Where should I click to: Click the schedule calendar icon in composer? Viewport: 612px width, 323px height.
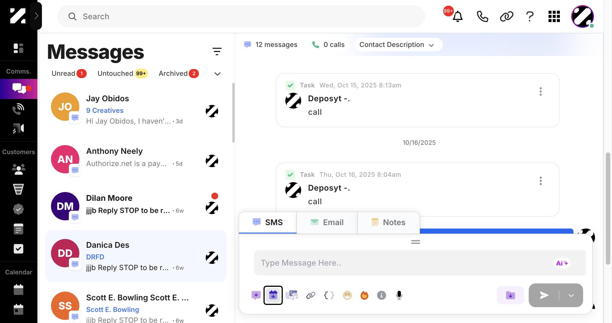[273, 295]
